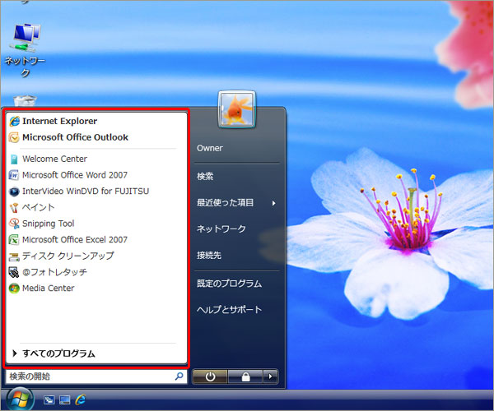Open Internet Explorer from the taskbar quick launch
This screenshot has height=411, width=494.
coord(81,399)
